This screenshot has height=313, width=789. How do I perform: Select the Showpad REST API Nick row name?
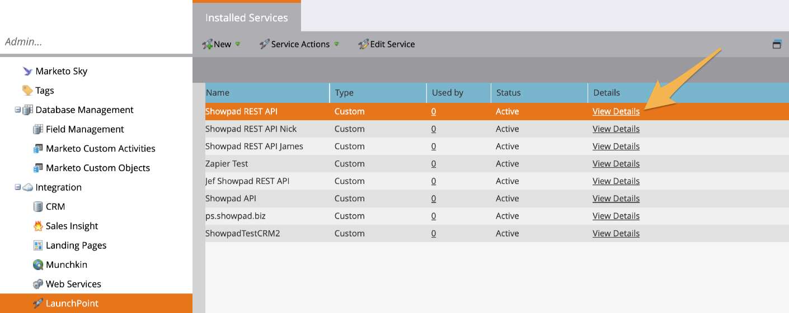[x=251, y=129]
